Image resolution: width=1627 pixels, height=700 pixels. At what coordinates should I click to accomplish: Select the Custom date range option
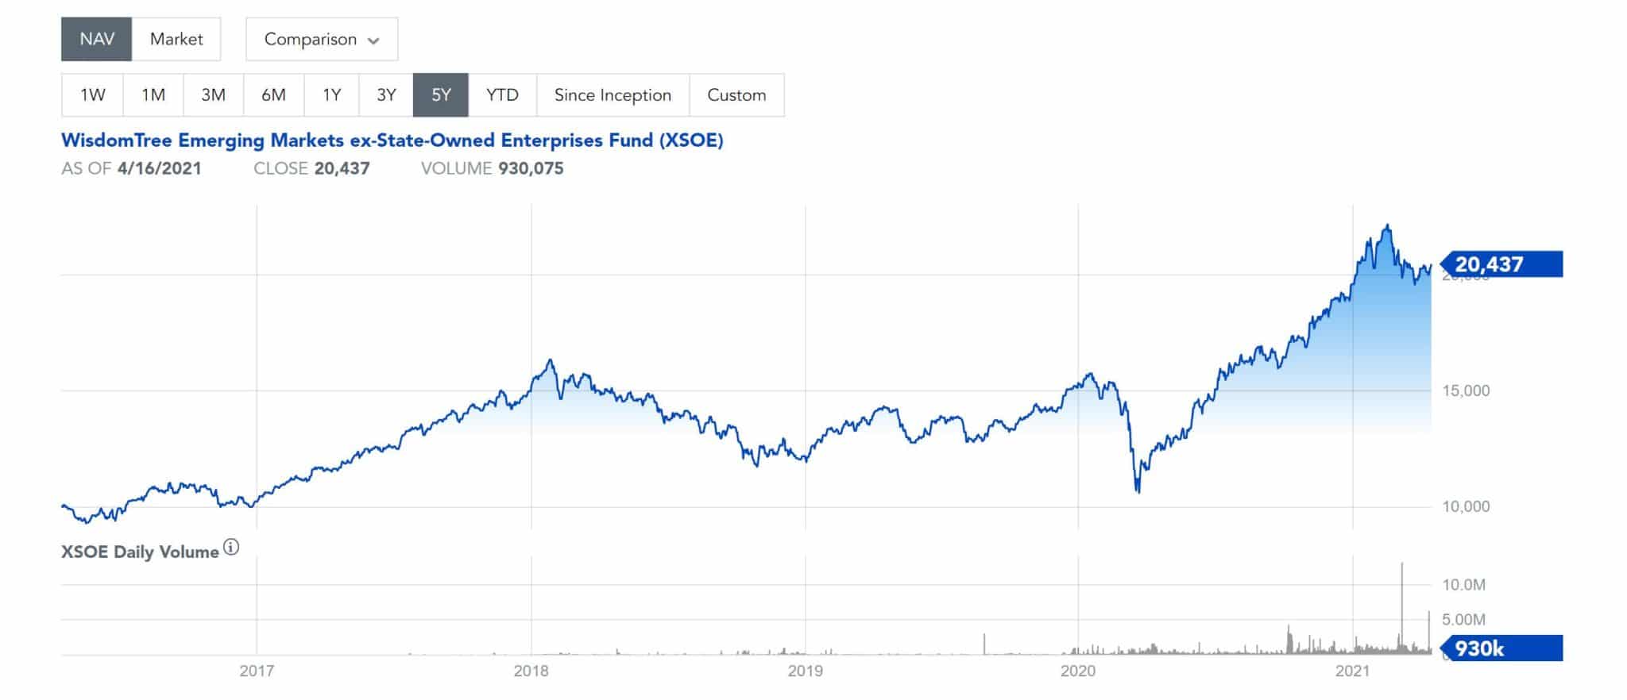coord(737,94)
